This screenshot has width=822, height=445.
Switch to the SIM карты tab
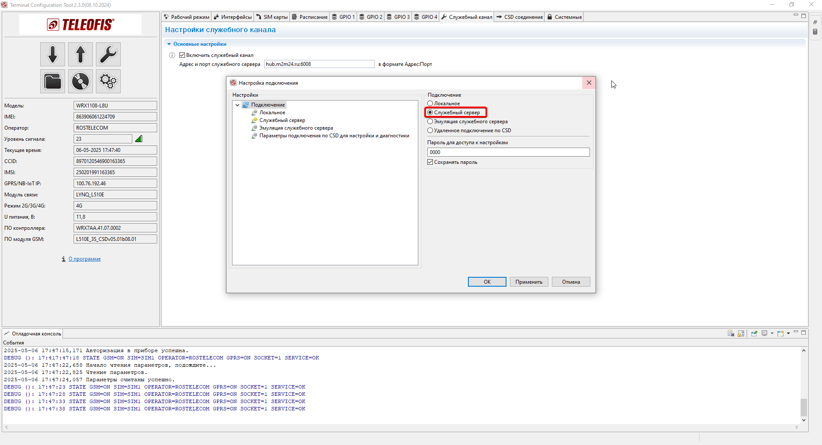tap(271, 17)
